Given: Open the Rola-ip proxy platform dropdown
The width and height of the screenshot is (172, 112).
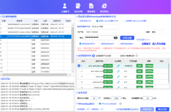Looking at the screenshot, I should (x=105, y=27).
